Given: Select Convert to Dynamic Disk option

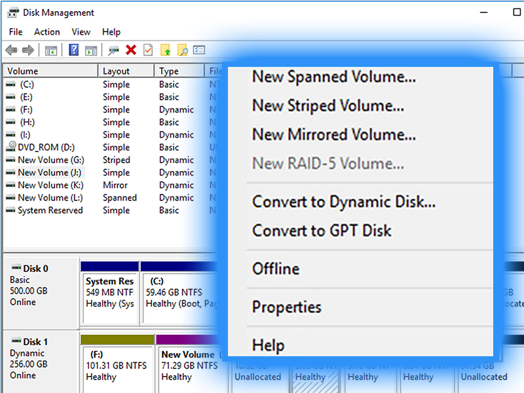Looking at the screenshot, I should coord(343,202).
